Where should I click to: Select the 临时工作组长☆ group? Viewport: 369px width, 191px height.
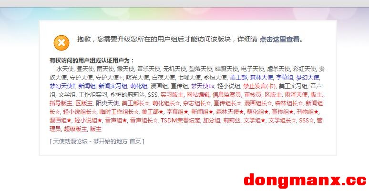click(119, 112)
